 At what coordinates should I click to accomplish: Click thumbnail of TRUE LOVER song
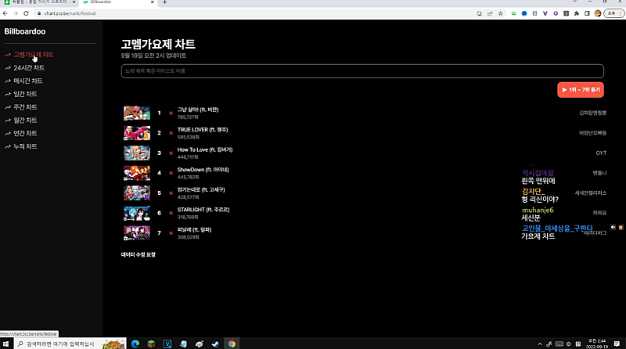pos(137,133)
